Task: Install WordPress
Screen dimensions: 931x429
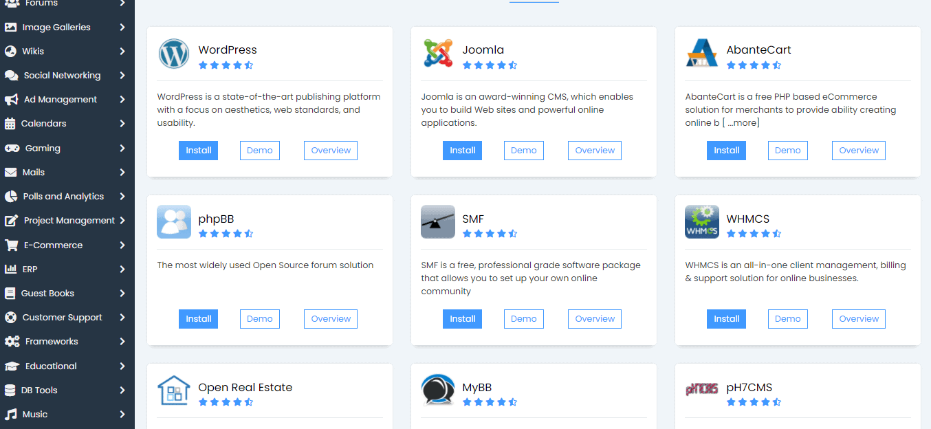Action: [198, 151]
